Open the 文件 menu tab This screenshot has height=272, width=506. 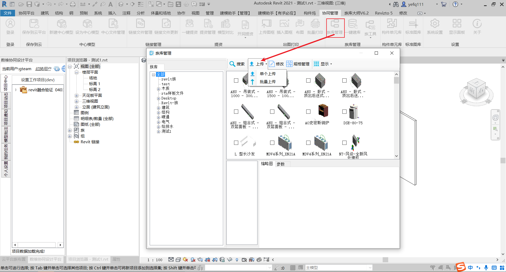click(x=8, y=13)
